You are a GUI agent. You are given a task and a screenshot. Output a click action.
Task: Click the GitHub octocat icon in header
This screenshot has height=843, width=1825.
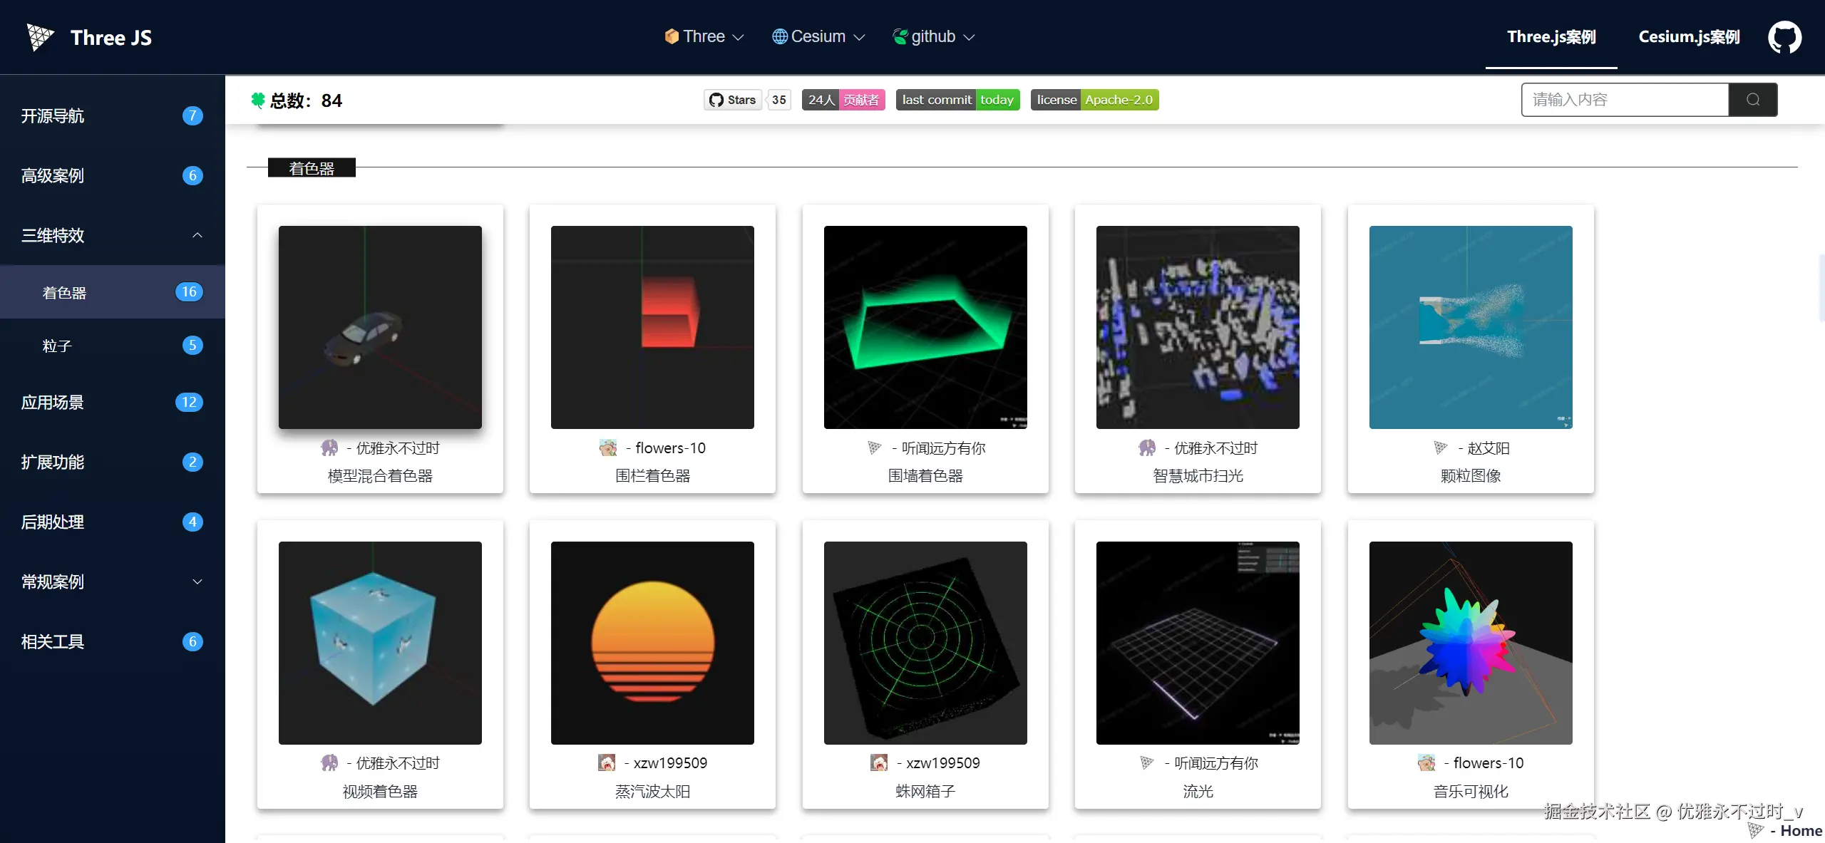(x=1784, y=37)
